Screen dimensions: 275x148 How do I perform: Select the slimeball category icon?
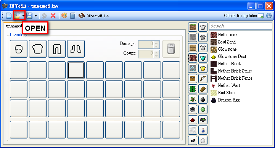[203, 109]
